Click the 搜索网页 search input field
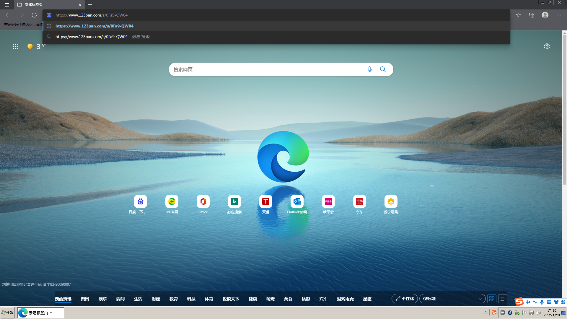Screen dimensions: 567x319 (x=267, y=69)
